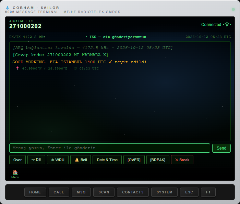Click the 05:23 UTC message timestamp
This screenshot has width=240, height=204.
point(89,68)
